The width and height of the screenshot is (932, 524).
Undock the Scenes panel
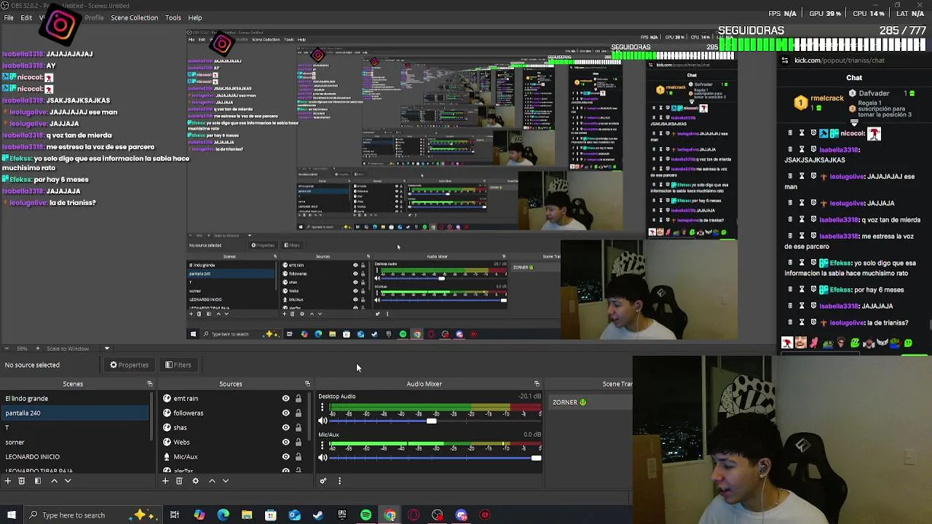(x=150, y=384)
